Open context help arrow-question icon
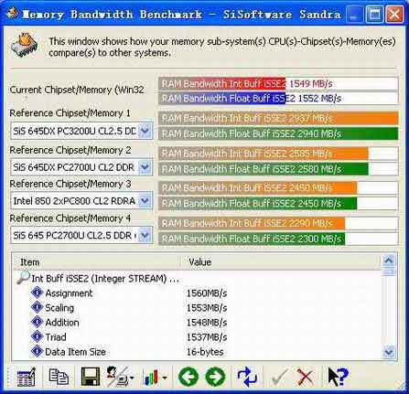The height and width of the screenshot is (394, 409). [x=338, y=377]
